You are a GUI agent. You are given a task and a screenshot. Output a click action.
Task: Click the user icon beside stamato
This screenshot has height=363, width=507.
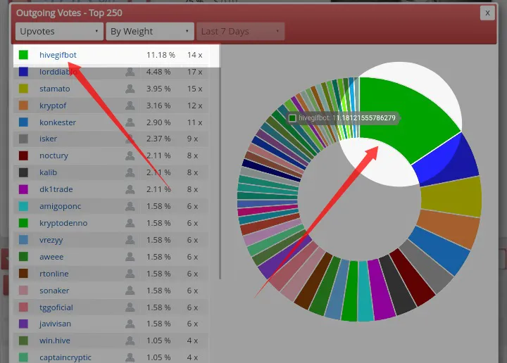130,89
